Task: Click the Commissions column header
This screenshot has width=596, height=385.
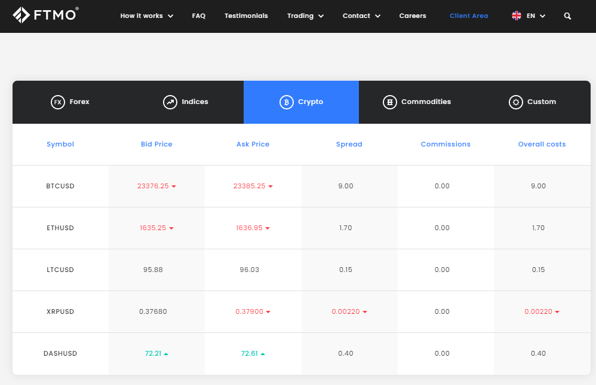Action: [446, 144]
